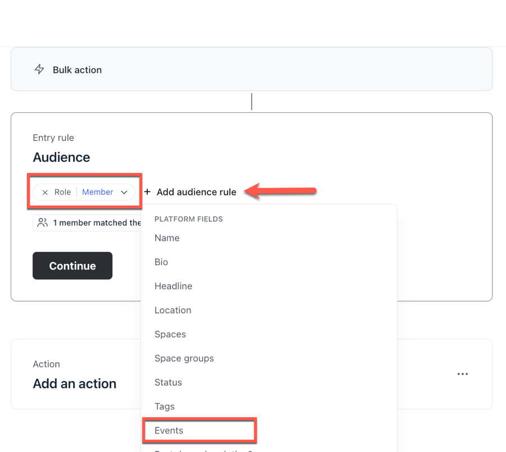Select the Tags audience field
The width and height of the screenshot is (506, 452).
click(164, 407)
